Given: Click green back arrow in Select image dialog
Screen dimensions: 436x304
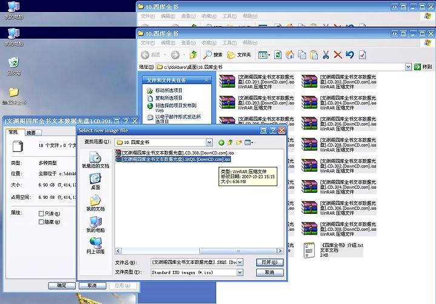Looking at the screenshot, I should (222, 143).
